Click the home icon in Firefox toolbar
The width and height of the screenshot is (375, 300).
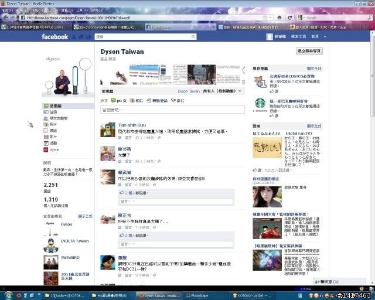click(x=279, y=18)
